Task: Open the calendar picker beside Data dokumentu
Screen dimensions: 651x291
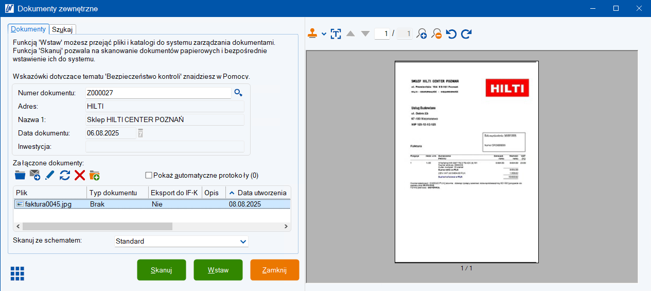Action: (x=140, y=133)
